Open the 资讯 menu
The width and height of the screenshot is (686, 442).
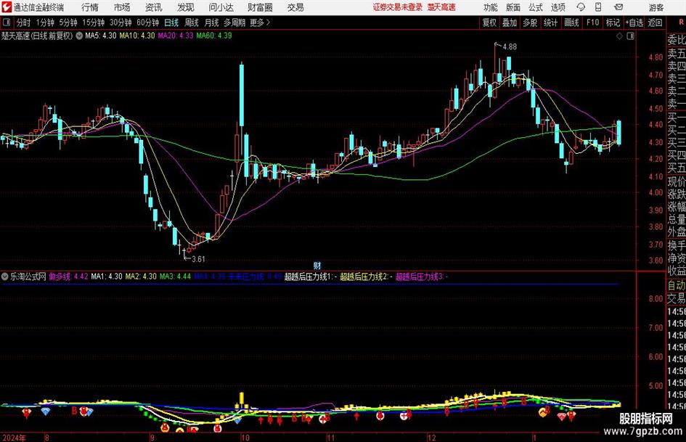pos(154,7)
